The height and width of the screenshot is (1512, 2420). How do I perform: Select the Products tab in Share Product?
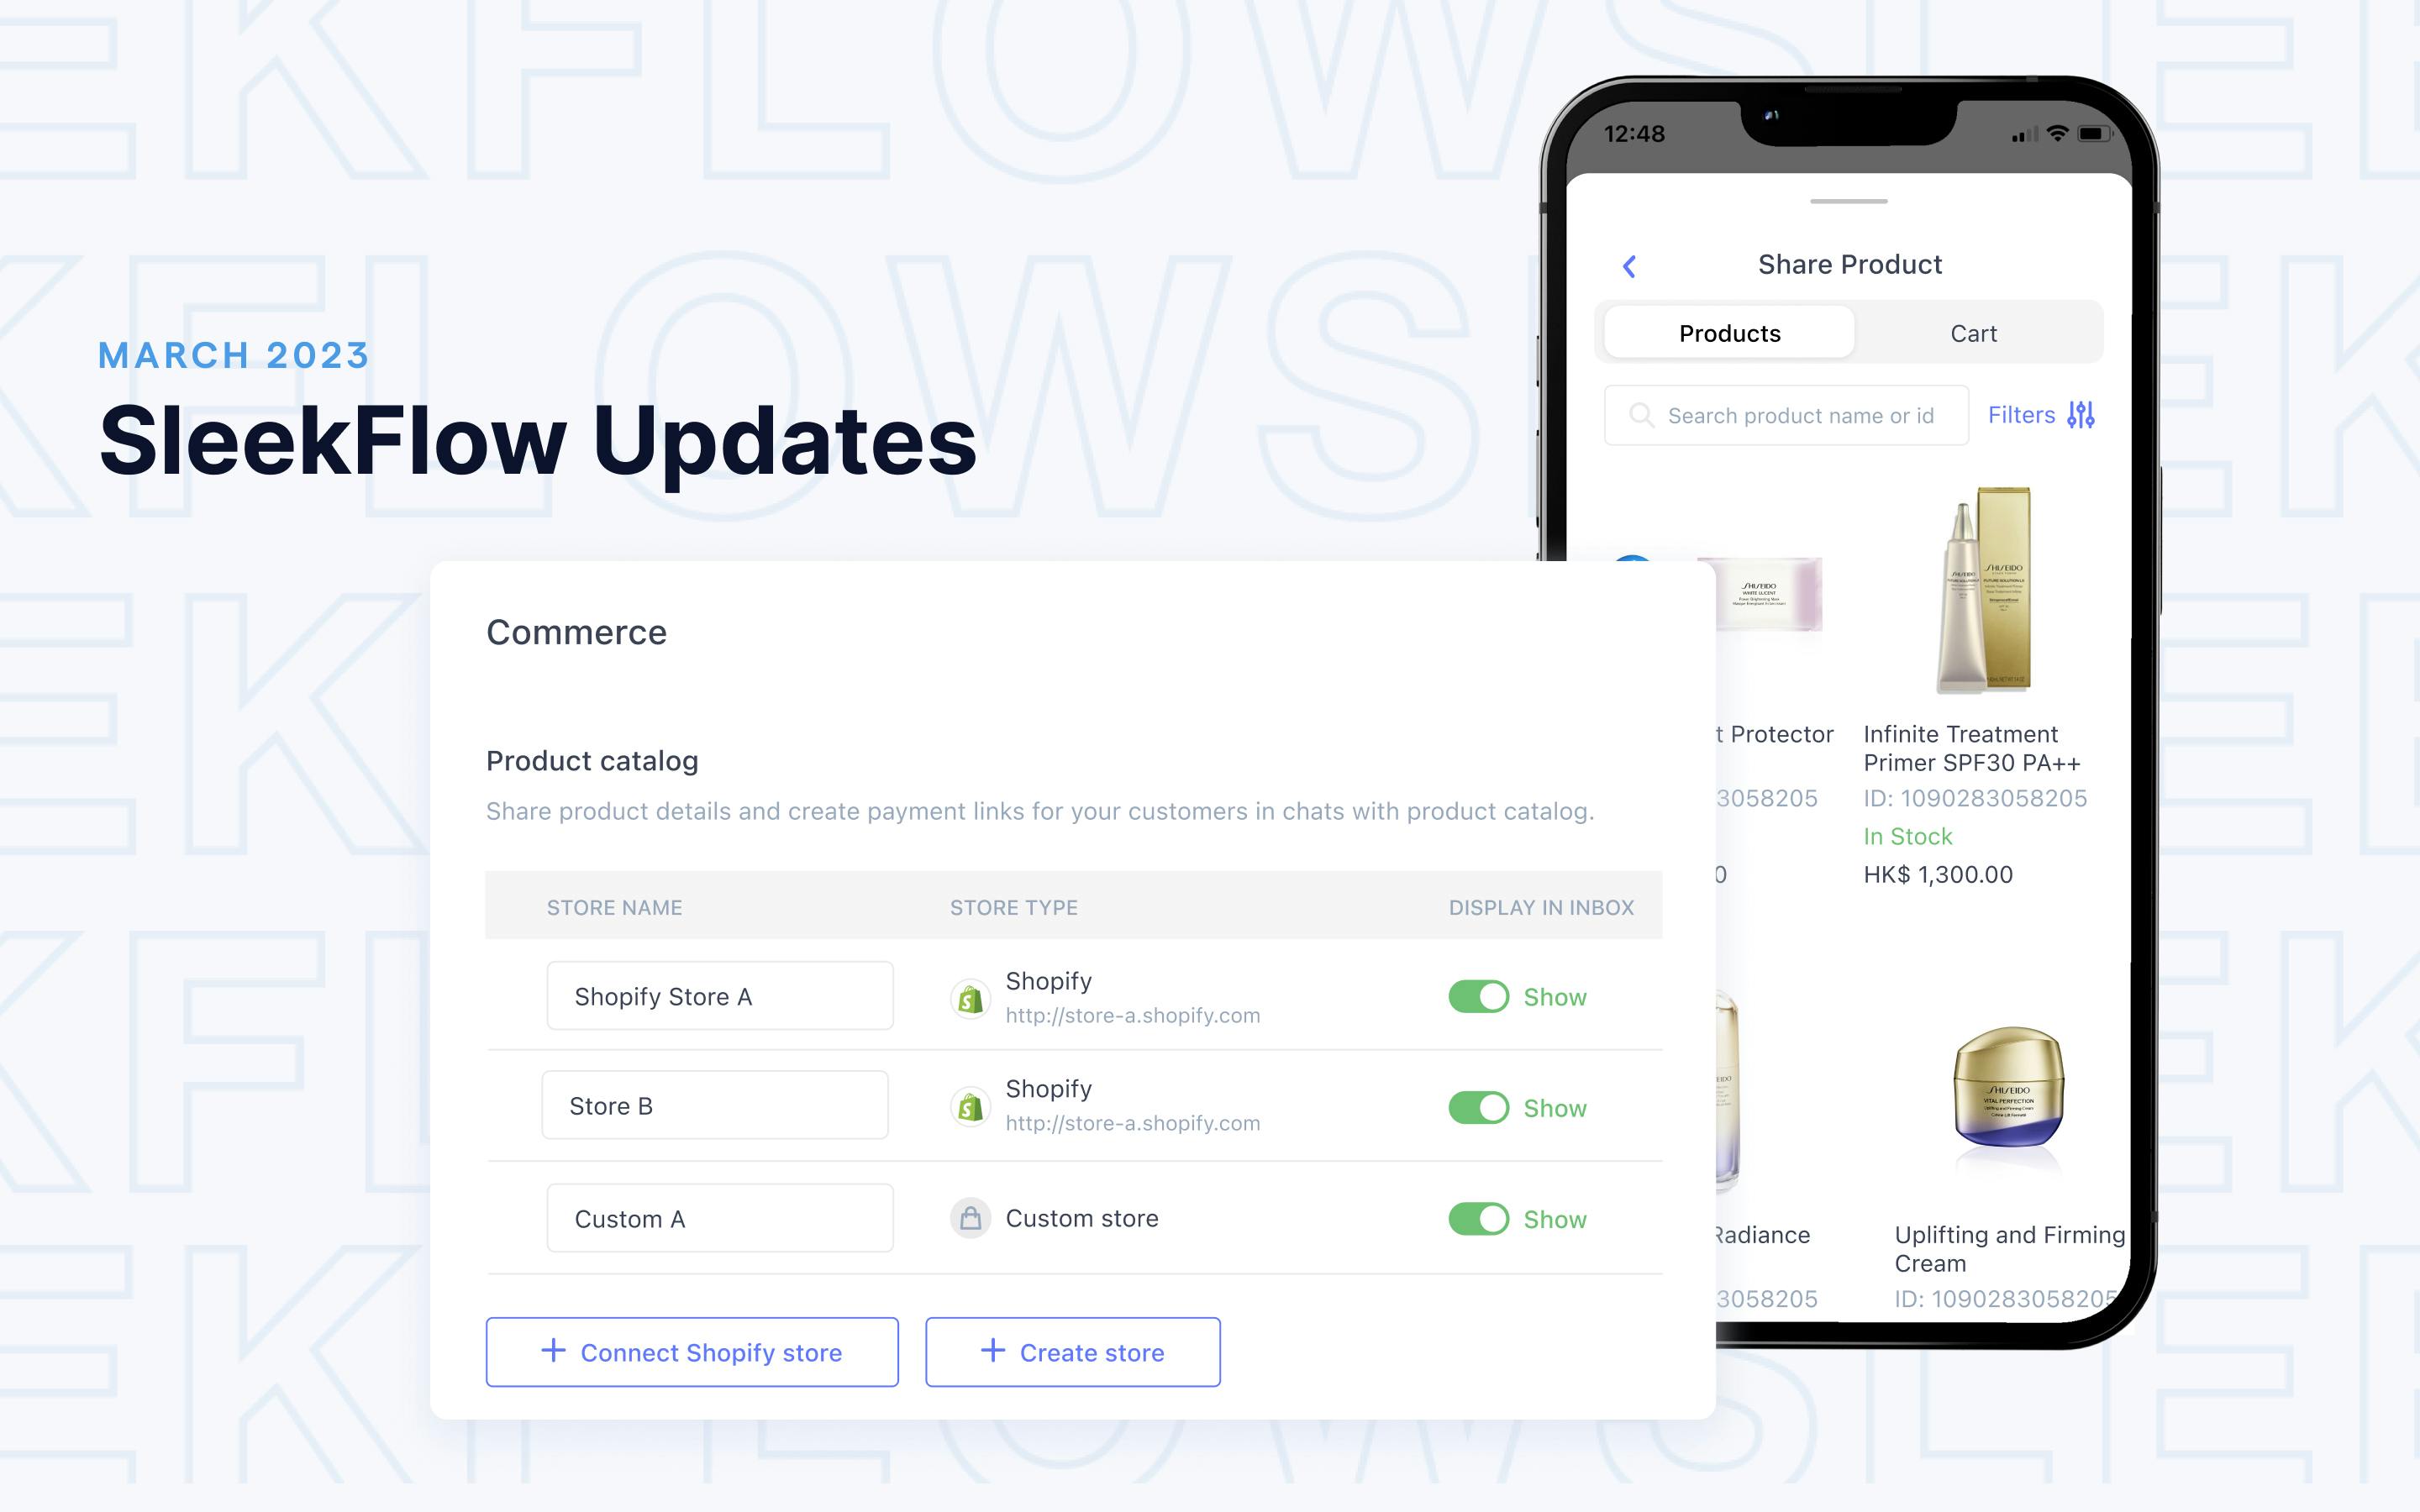coord(1728,333)
